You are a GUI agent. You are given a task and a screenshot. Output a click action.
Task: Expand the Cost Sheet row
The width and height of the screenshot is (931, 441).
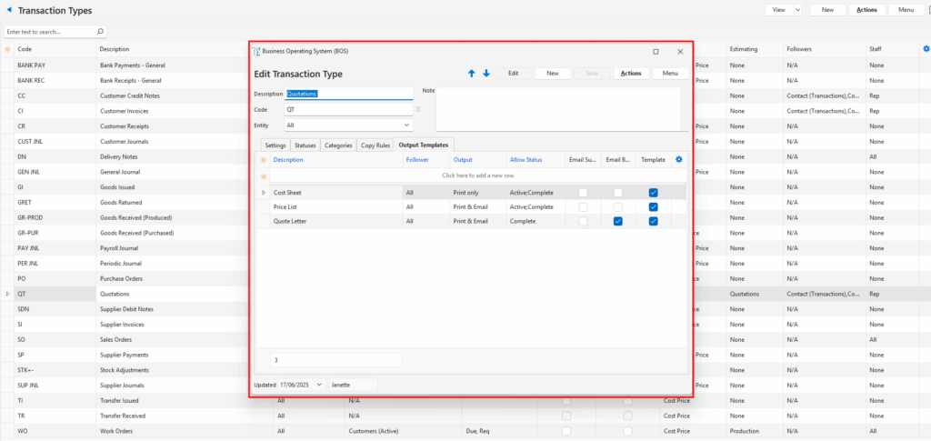(264, 193)
